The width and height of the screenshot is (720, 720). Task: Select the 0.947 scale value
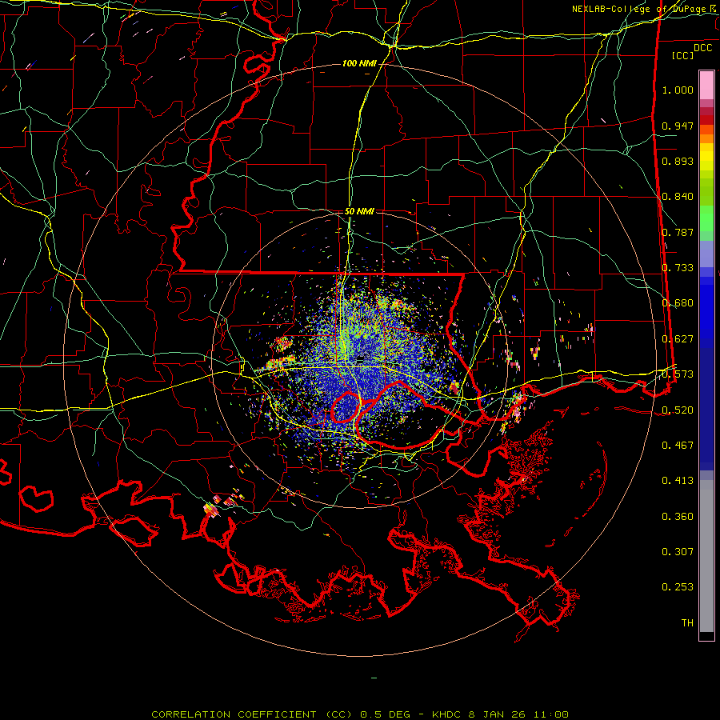coord(678,126)
